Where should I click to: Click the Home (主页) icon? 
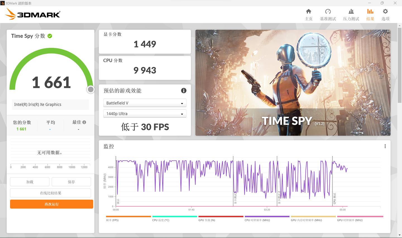coord(308,11)
